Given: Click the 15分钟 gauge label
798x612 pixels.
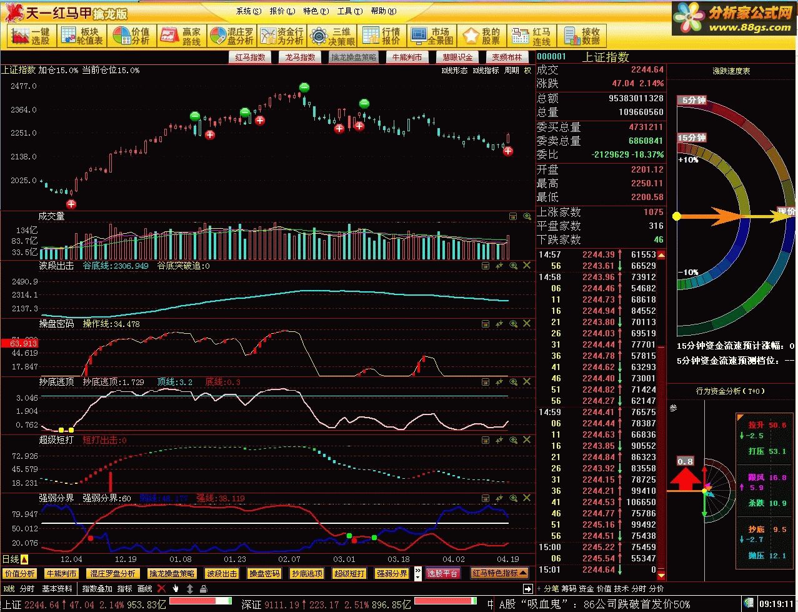Looking at the screenshot, I should pyautogui.click(x=692, y=138).
